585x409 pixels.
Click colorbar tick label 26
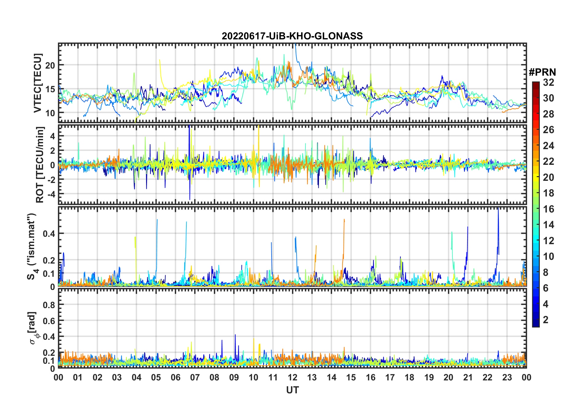(548, 130)
